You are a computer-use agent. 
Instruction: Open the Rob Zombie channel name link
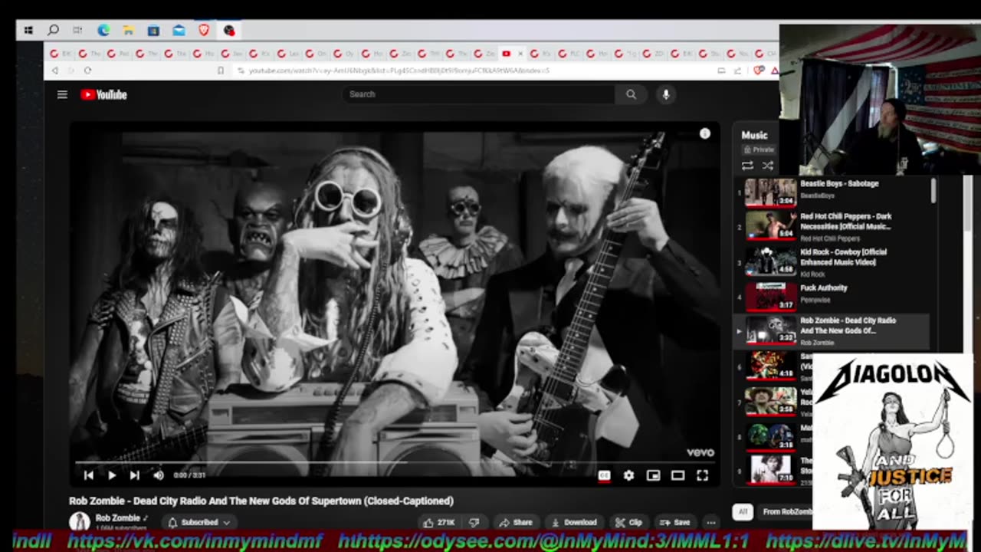click(x=117, y=518)
